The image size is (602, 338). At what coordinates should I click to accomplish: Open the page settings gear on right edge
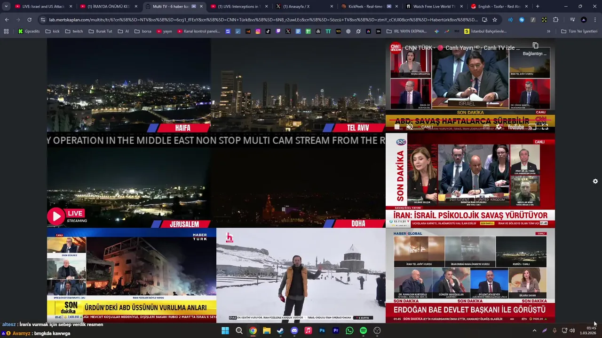(x=595, y=181)
